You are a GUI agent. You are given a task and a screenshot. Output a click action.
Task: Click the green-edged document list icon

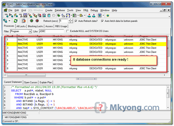[x=75, y=15]
